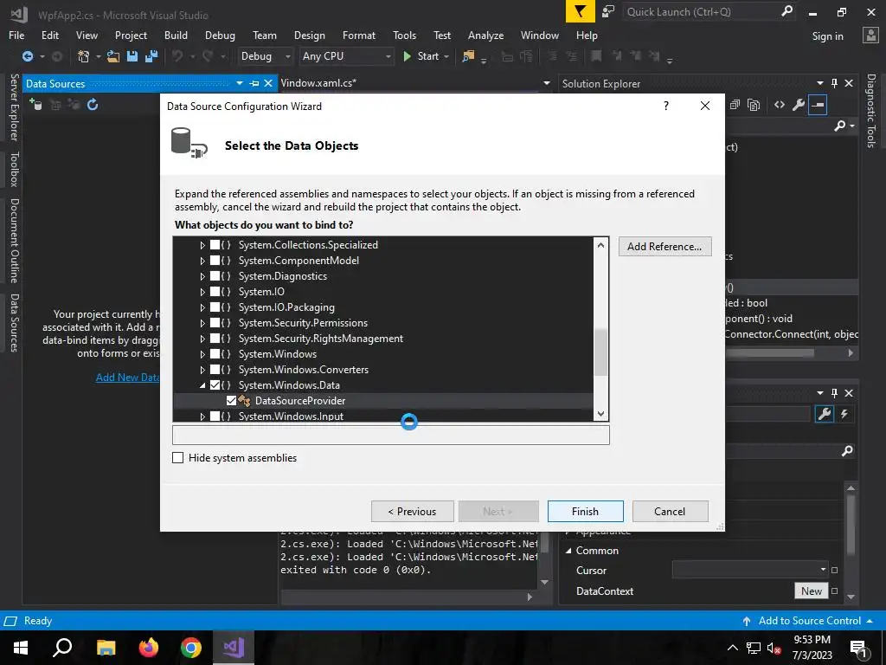Click the green Start debugging arrow
Image resolution: width=886 pixels, height=665 pixels.
[407, 56]
